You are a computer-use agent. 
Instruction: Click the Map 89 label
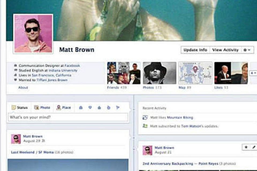pos(185,88)
